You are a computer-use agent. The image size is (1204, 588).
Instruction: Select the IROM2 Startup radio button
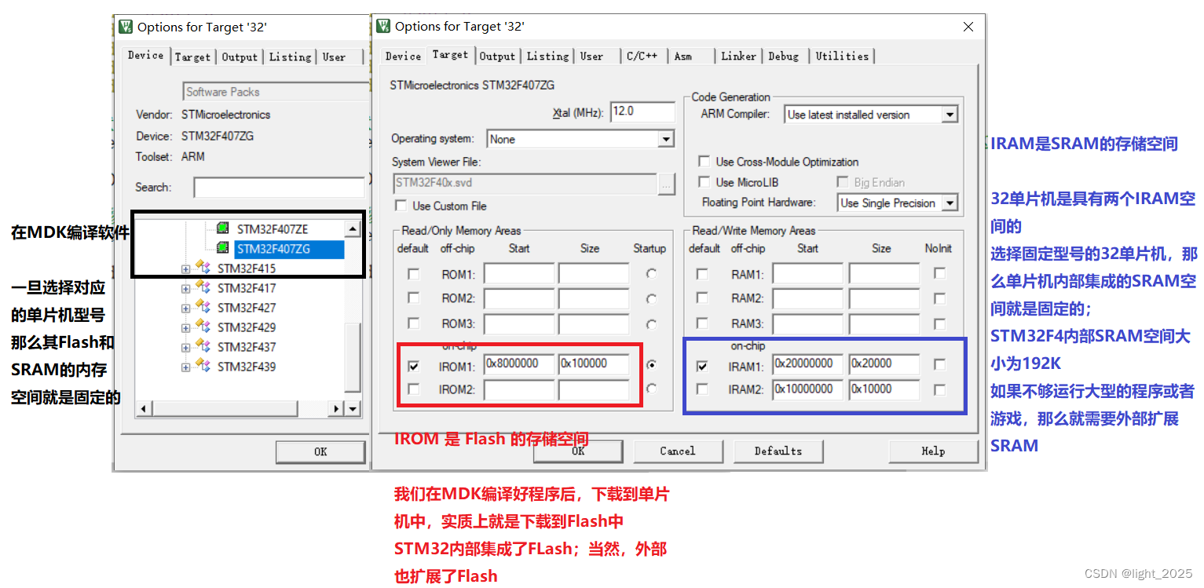click(651, 389)
